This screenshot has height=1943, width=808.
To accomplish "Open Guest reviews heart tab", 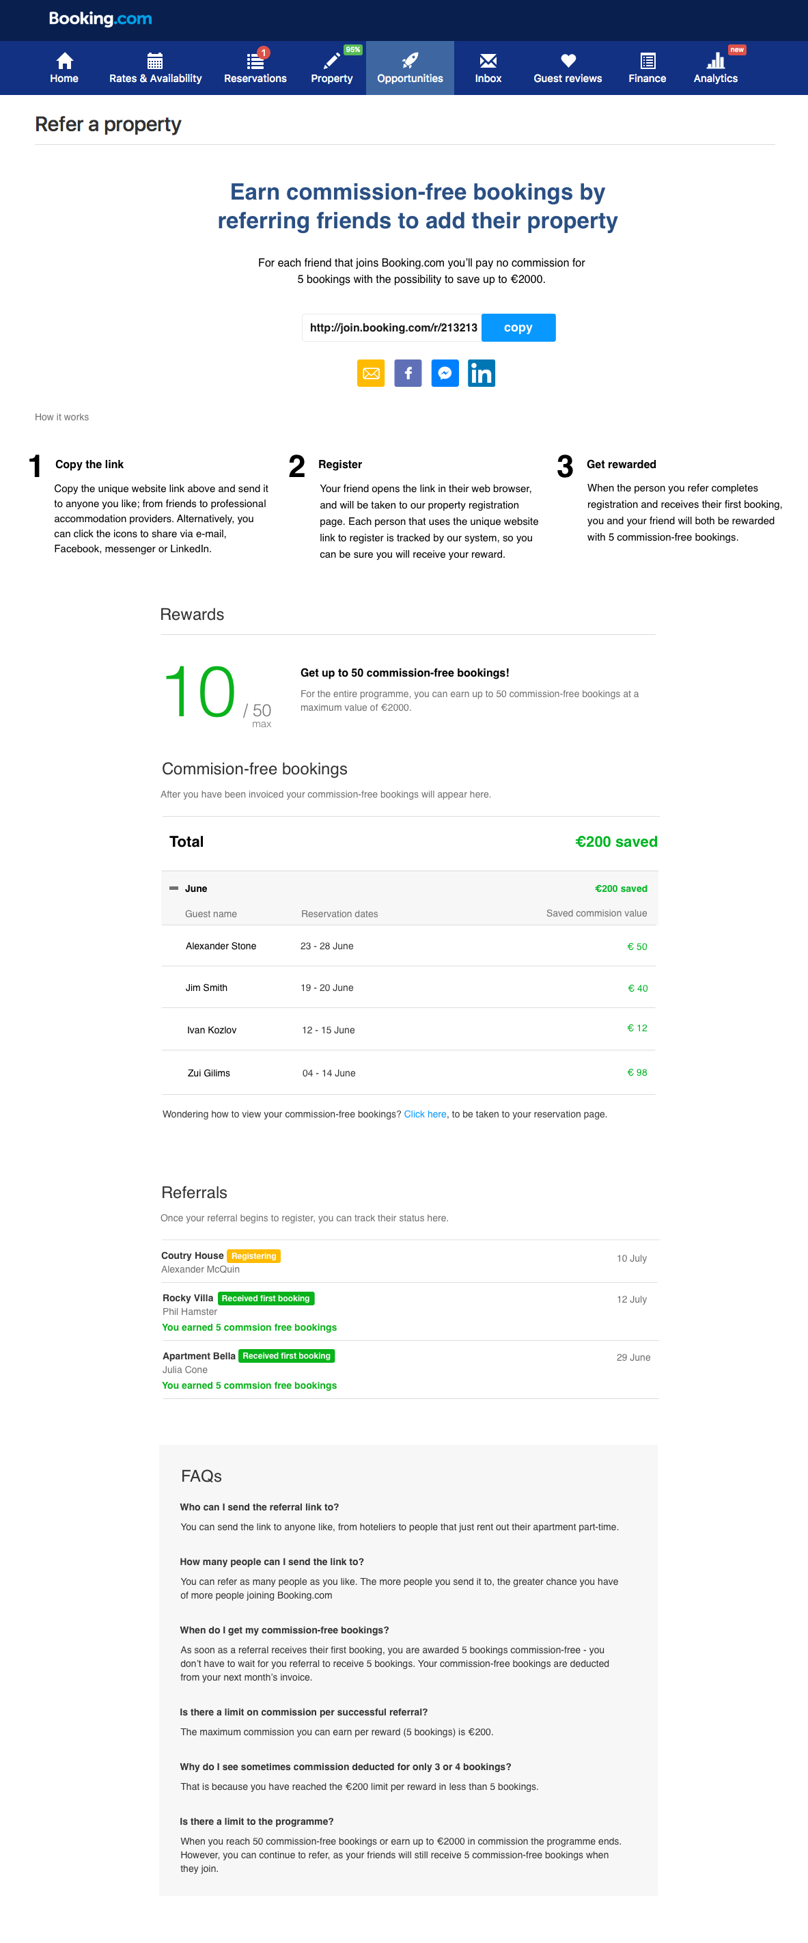I will pos(568,68).
